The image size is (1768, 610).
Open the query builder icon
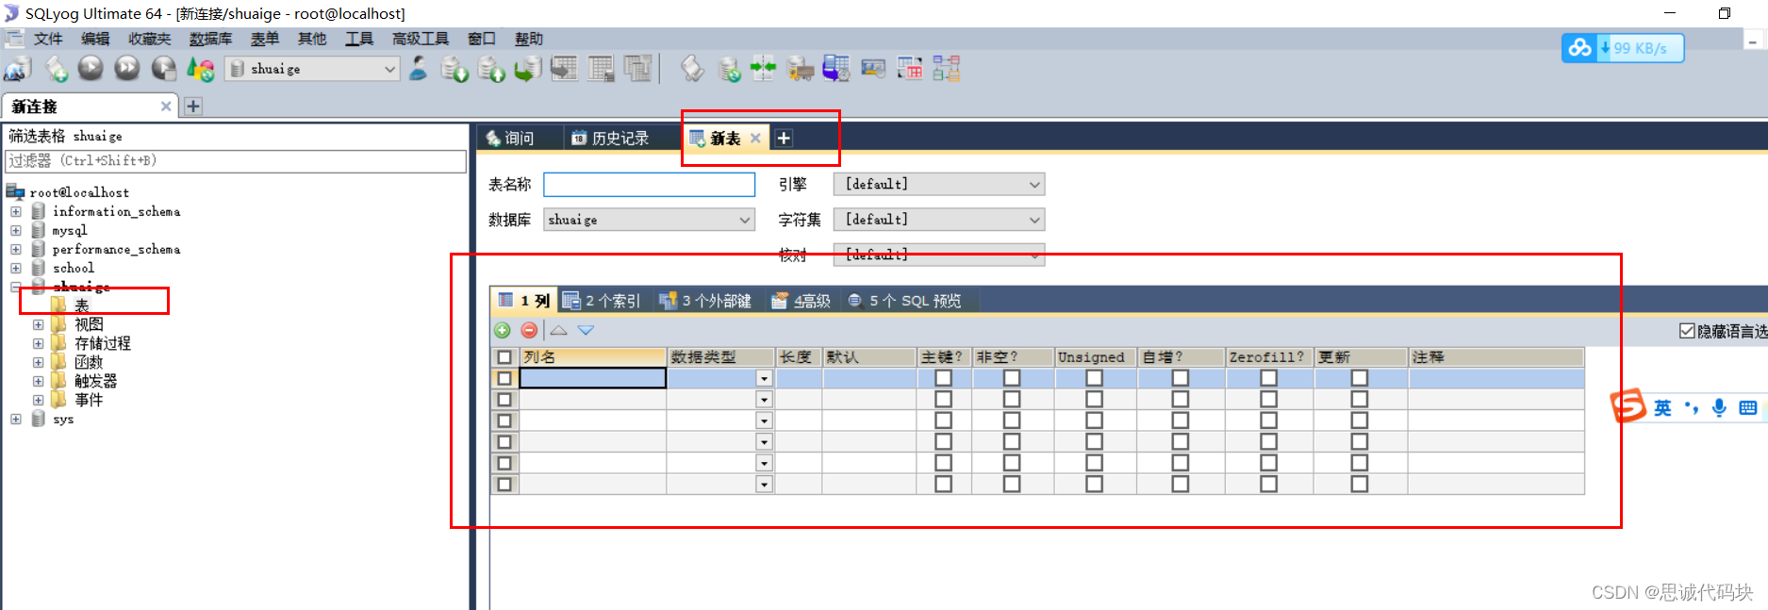point(910,68)
